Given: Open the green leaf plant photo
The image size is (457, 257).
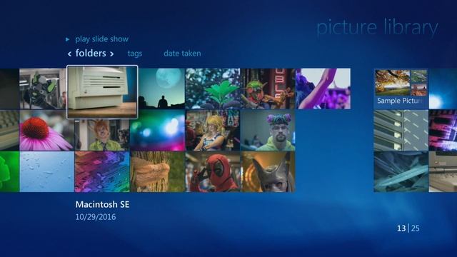Looking at the screenshot, I should pos(213,89).
